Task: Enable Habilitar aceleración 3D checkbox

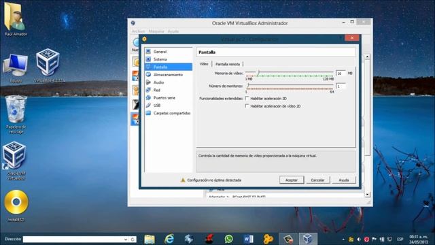Action: coord(247,98)
